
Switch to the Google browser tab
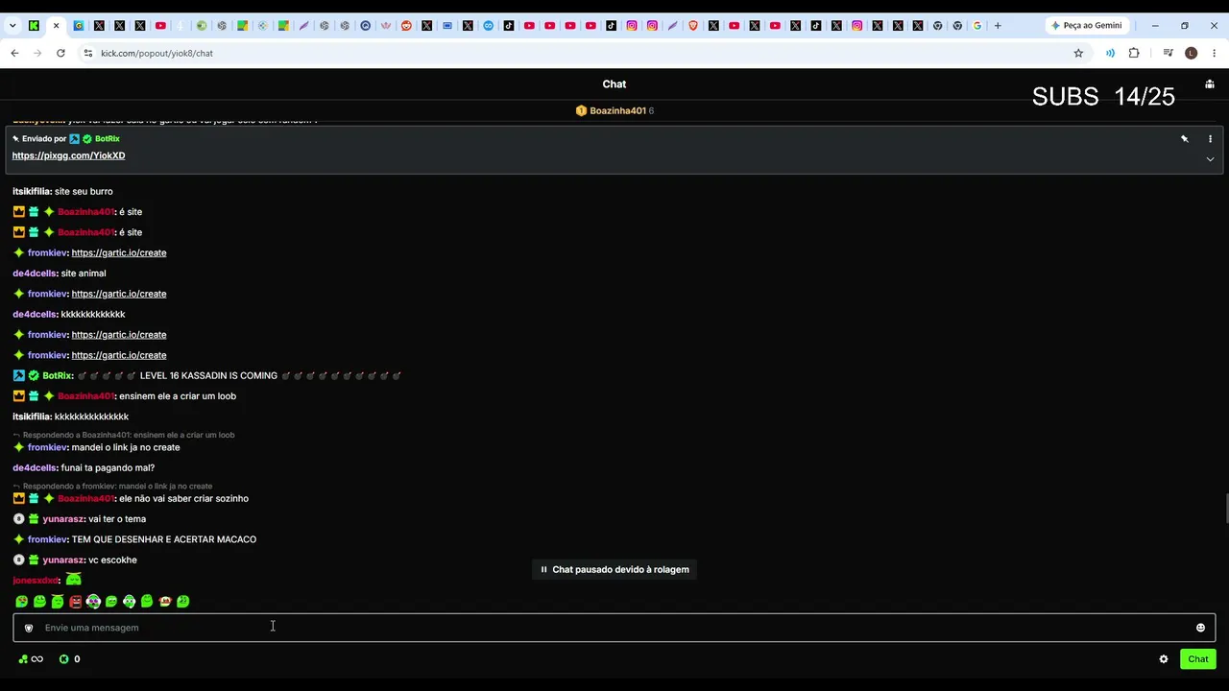[x=977, y=26]
